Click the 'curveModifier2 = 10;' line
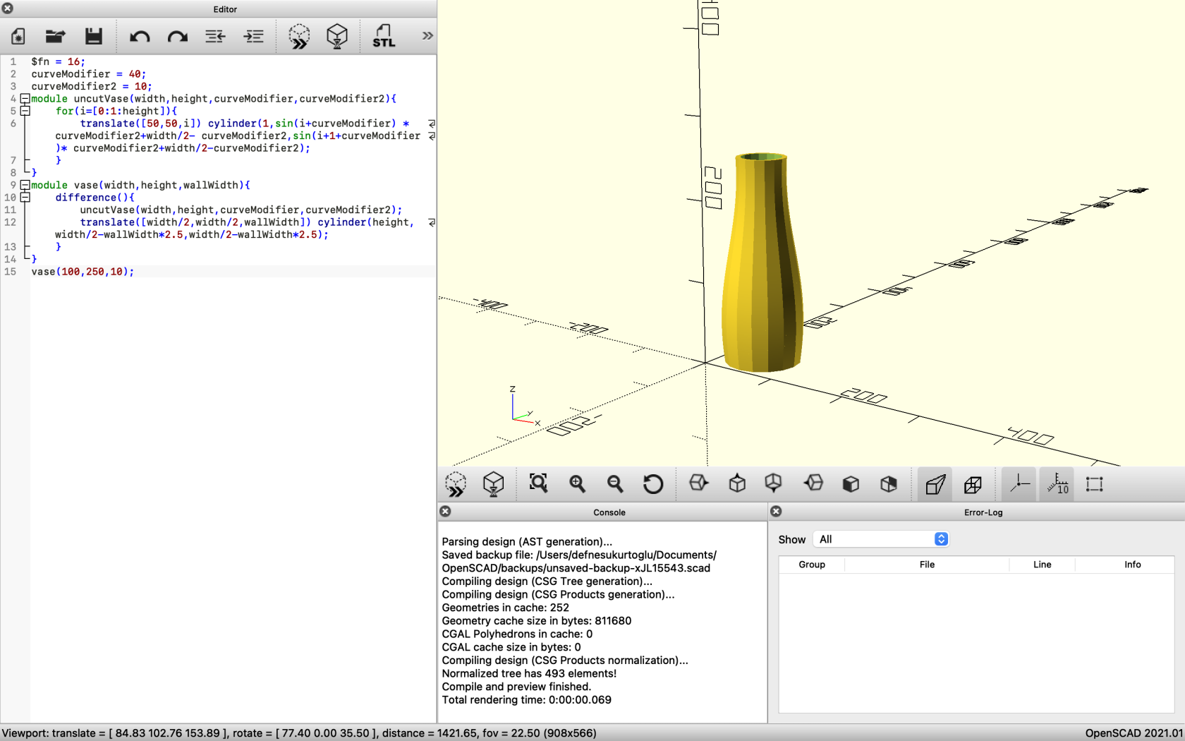The image size is (1185, 741). [92, 87]
